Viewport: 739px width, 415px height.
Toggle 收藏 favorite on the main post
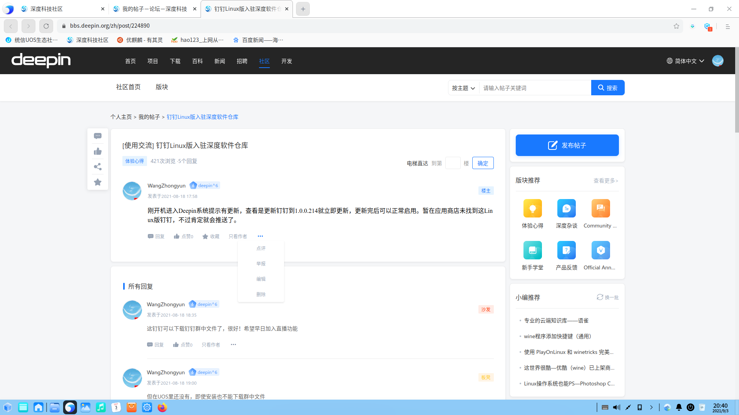211,236
